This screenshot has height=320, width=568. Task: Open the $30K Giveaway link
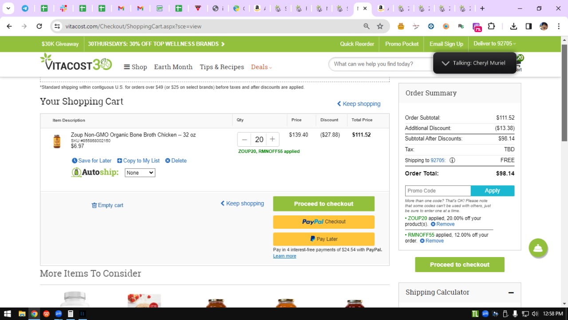pos(60,44)
